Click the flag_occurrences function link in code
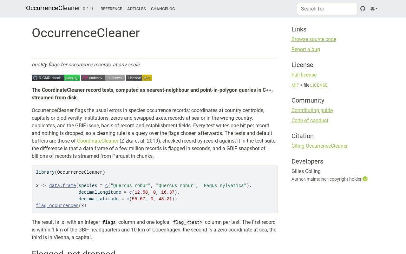The width and height of the screenshot is (406, 254). click(x=57, y=206)
